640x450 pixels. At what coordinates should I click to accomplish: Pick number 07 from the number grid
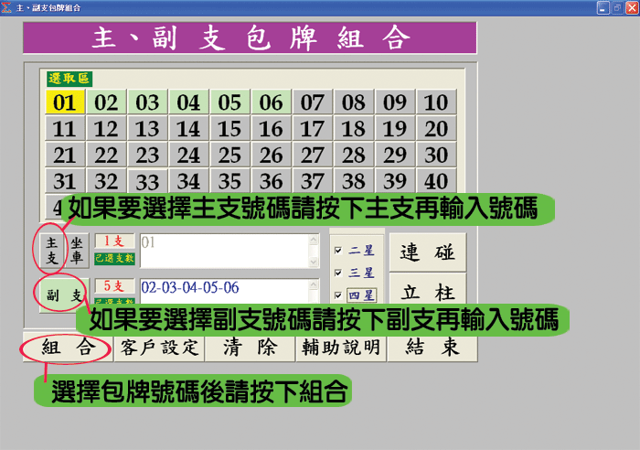pyautogui.click(x=313, y=102)
